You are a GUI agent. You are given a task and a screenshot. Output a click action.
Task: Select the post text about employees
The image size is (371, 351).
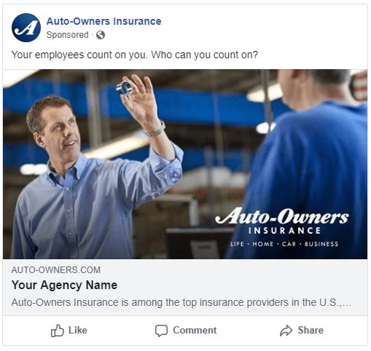click(x=135, y=55)
